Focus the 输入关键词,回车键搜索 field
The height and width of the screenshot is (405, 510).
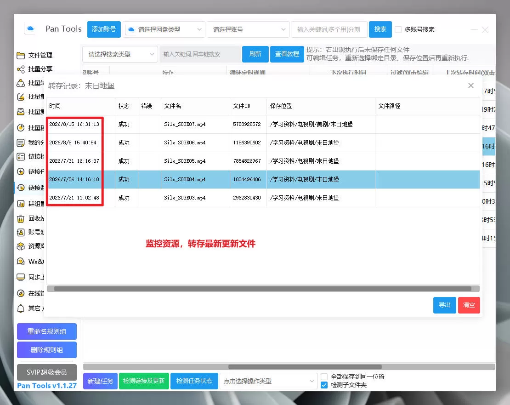[x=200, y=54]
